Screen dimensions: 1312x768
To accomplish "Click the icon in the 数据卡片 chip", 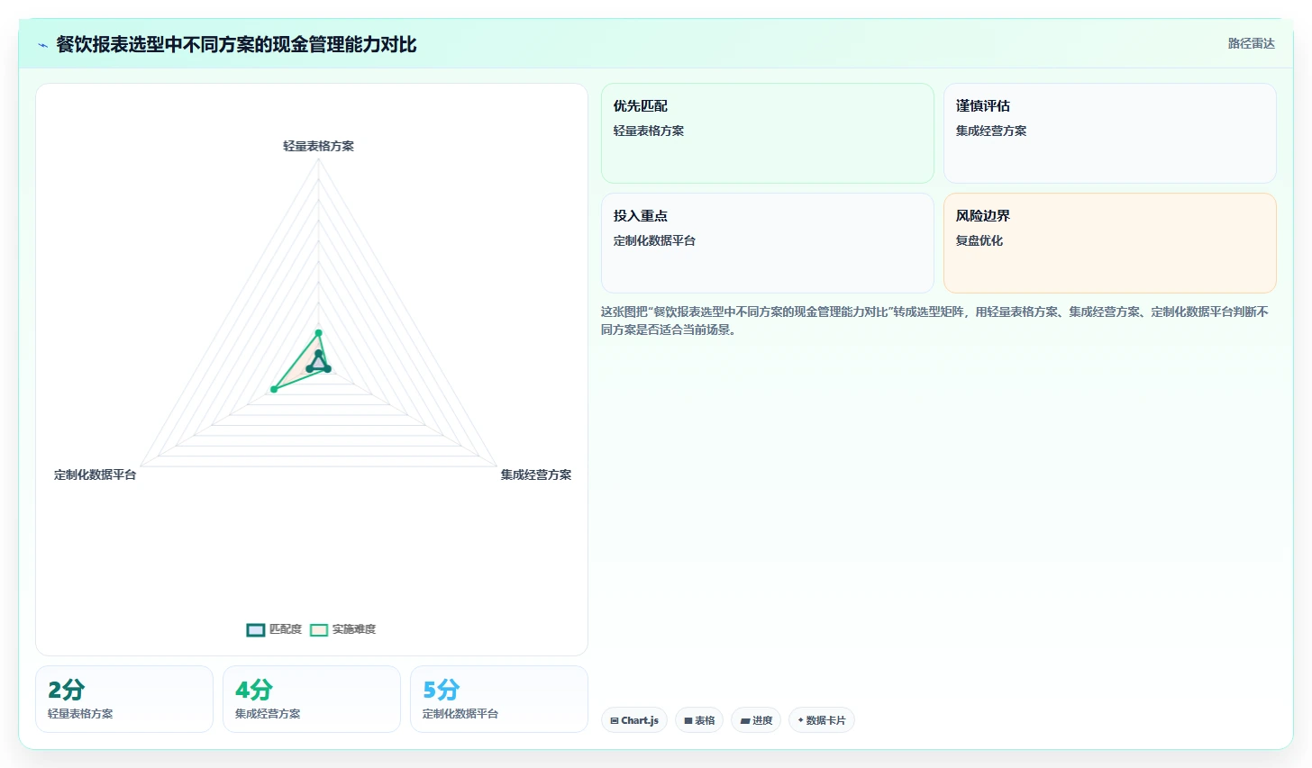I will [x=800, y=720].
